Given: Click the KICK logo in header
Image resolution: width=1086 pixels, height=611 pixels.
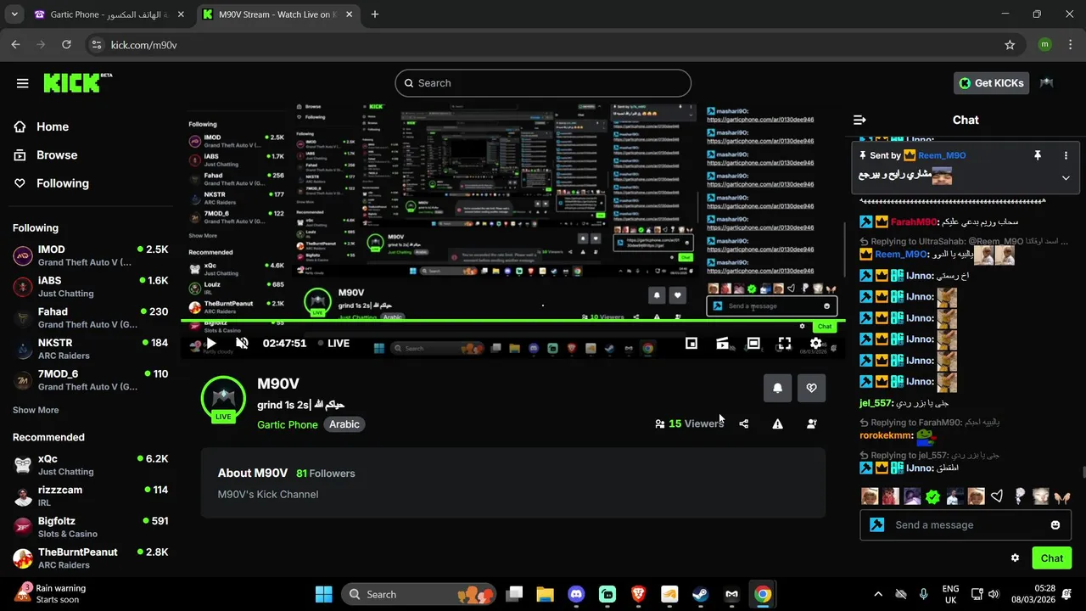Looking at the screenshot, I should [77, 82].
